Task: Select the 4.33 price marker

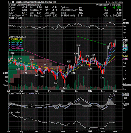Action: point(20,58)
